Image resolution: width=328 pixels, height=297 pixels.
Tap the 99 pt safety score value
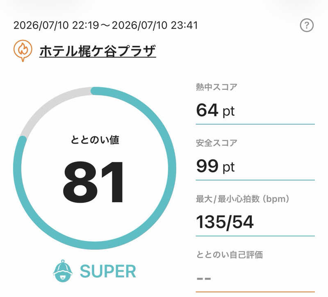click(x=216, y=166)
